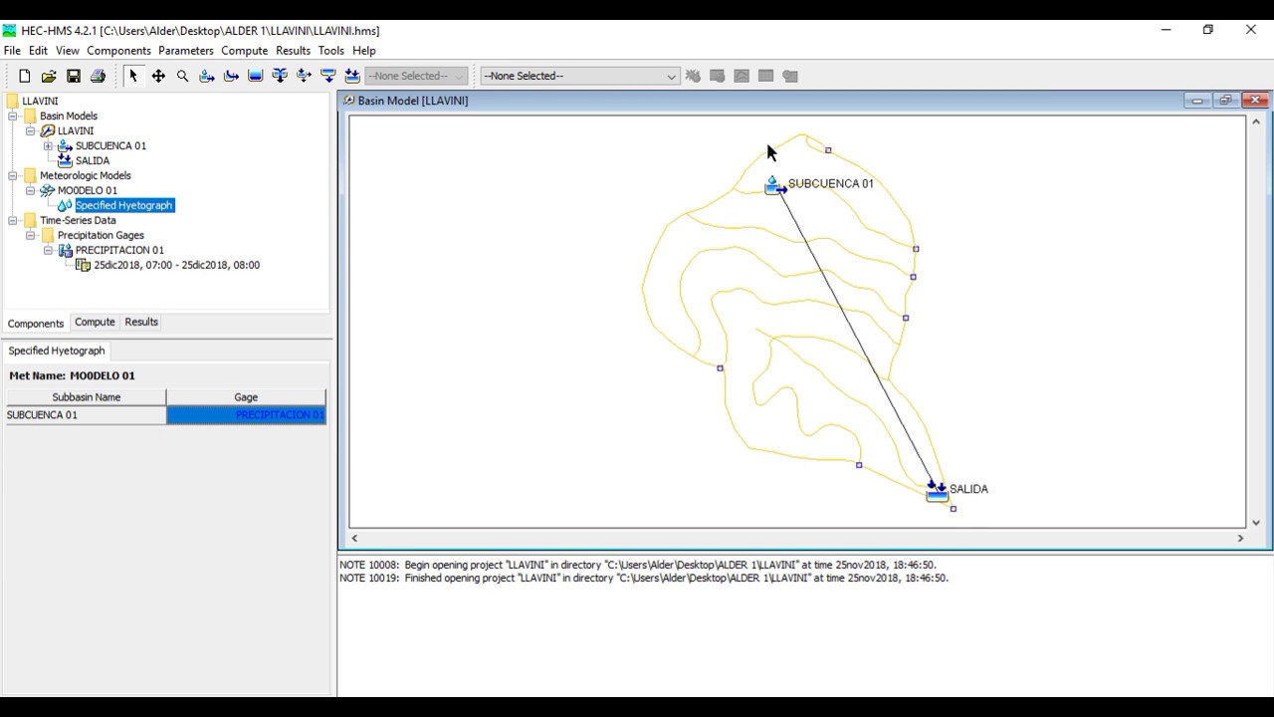
Task: Open the Time-Series Table results icon
Action: click(790, 76)
